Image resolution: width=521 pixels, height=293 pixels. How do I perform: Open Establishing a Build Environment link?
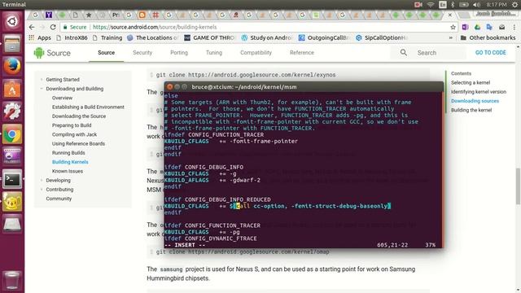pyautogui.click(x=88, y=107)
